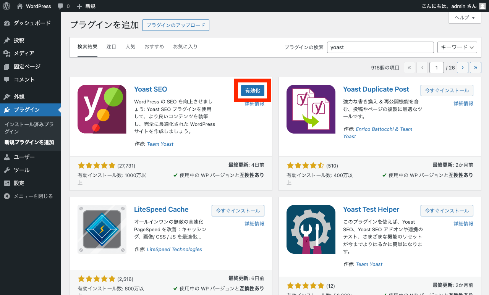Click the plus 新規 admin bar item
This screenshot has width=489, height=295.
click(86, 6)
